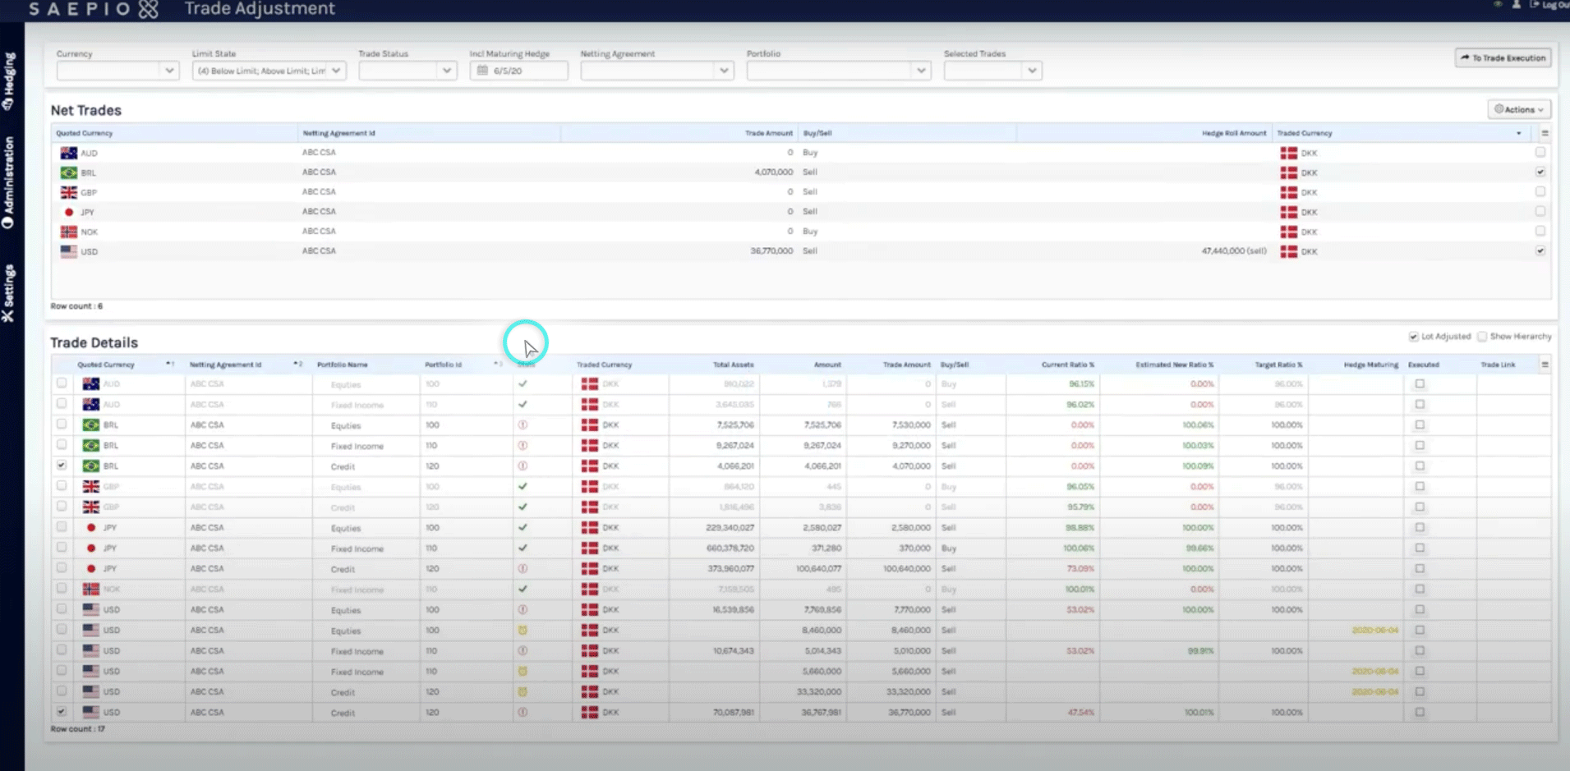
Task: Open Trade Details table hamburger menu
Action: 1545,365
